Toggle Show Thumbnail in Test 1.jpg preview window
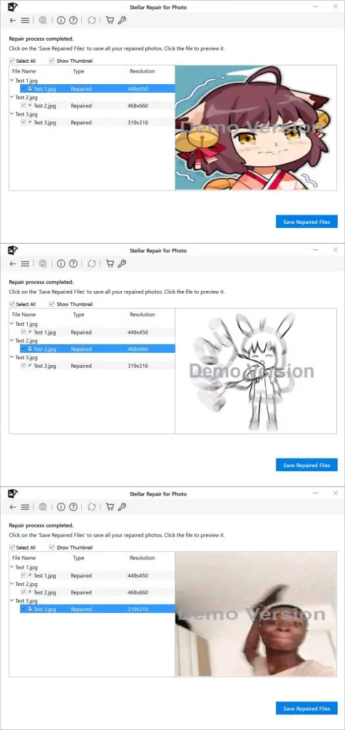Image resolution: width=345 pixels, height=730 pixels. point(52,61)
